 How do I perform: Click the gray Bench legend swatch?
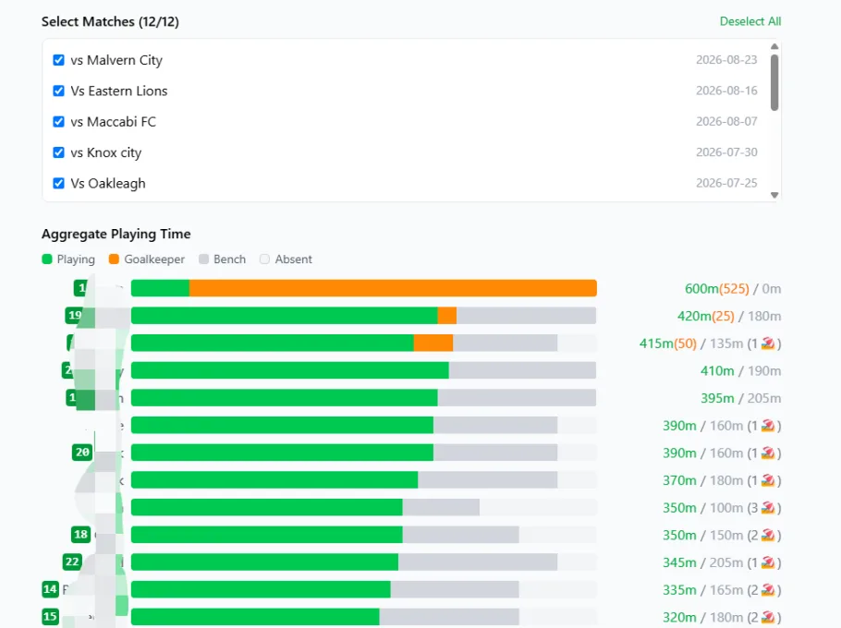[x=203, y=260]
